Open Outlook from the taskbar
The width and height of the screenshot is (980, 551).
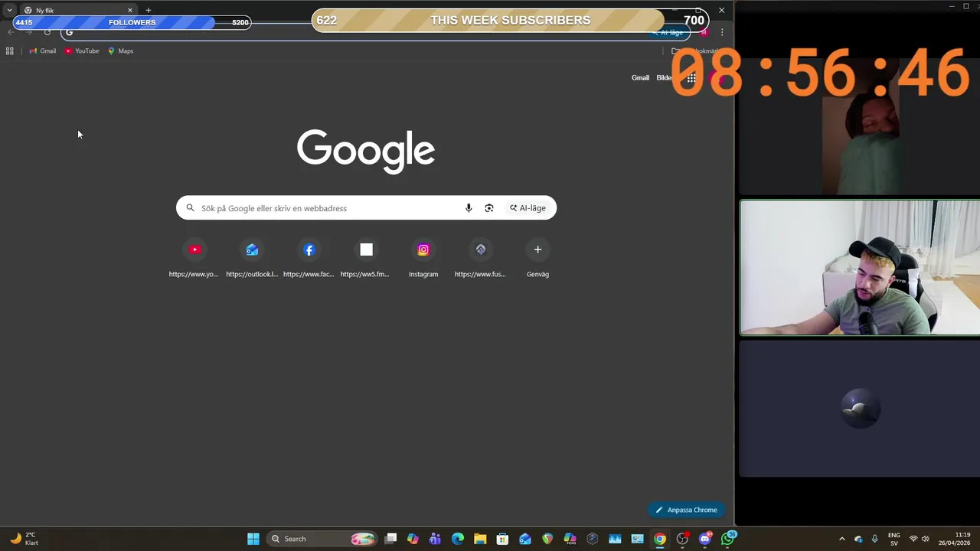click(x=525, y=539)
